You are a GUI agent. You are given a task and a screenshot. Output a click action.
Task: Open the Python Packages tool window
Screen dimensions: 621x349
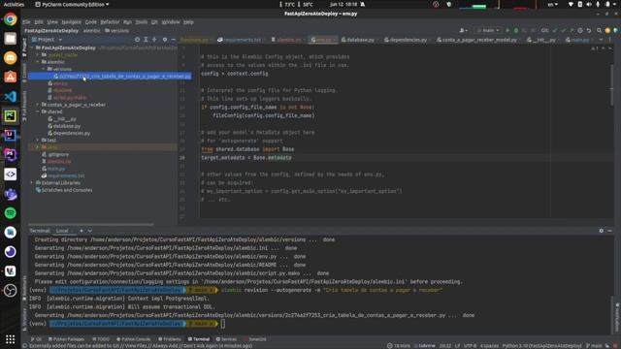66,339
